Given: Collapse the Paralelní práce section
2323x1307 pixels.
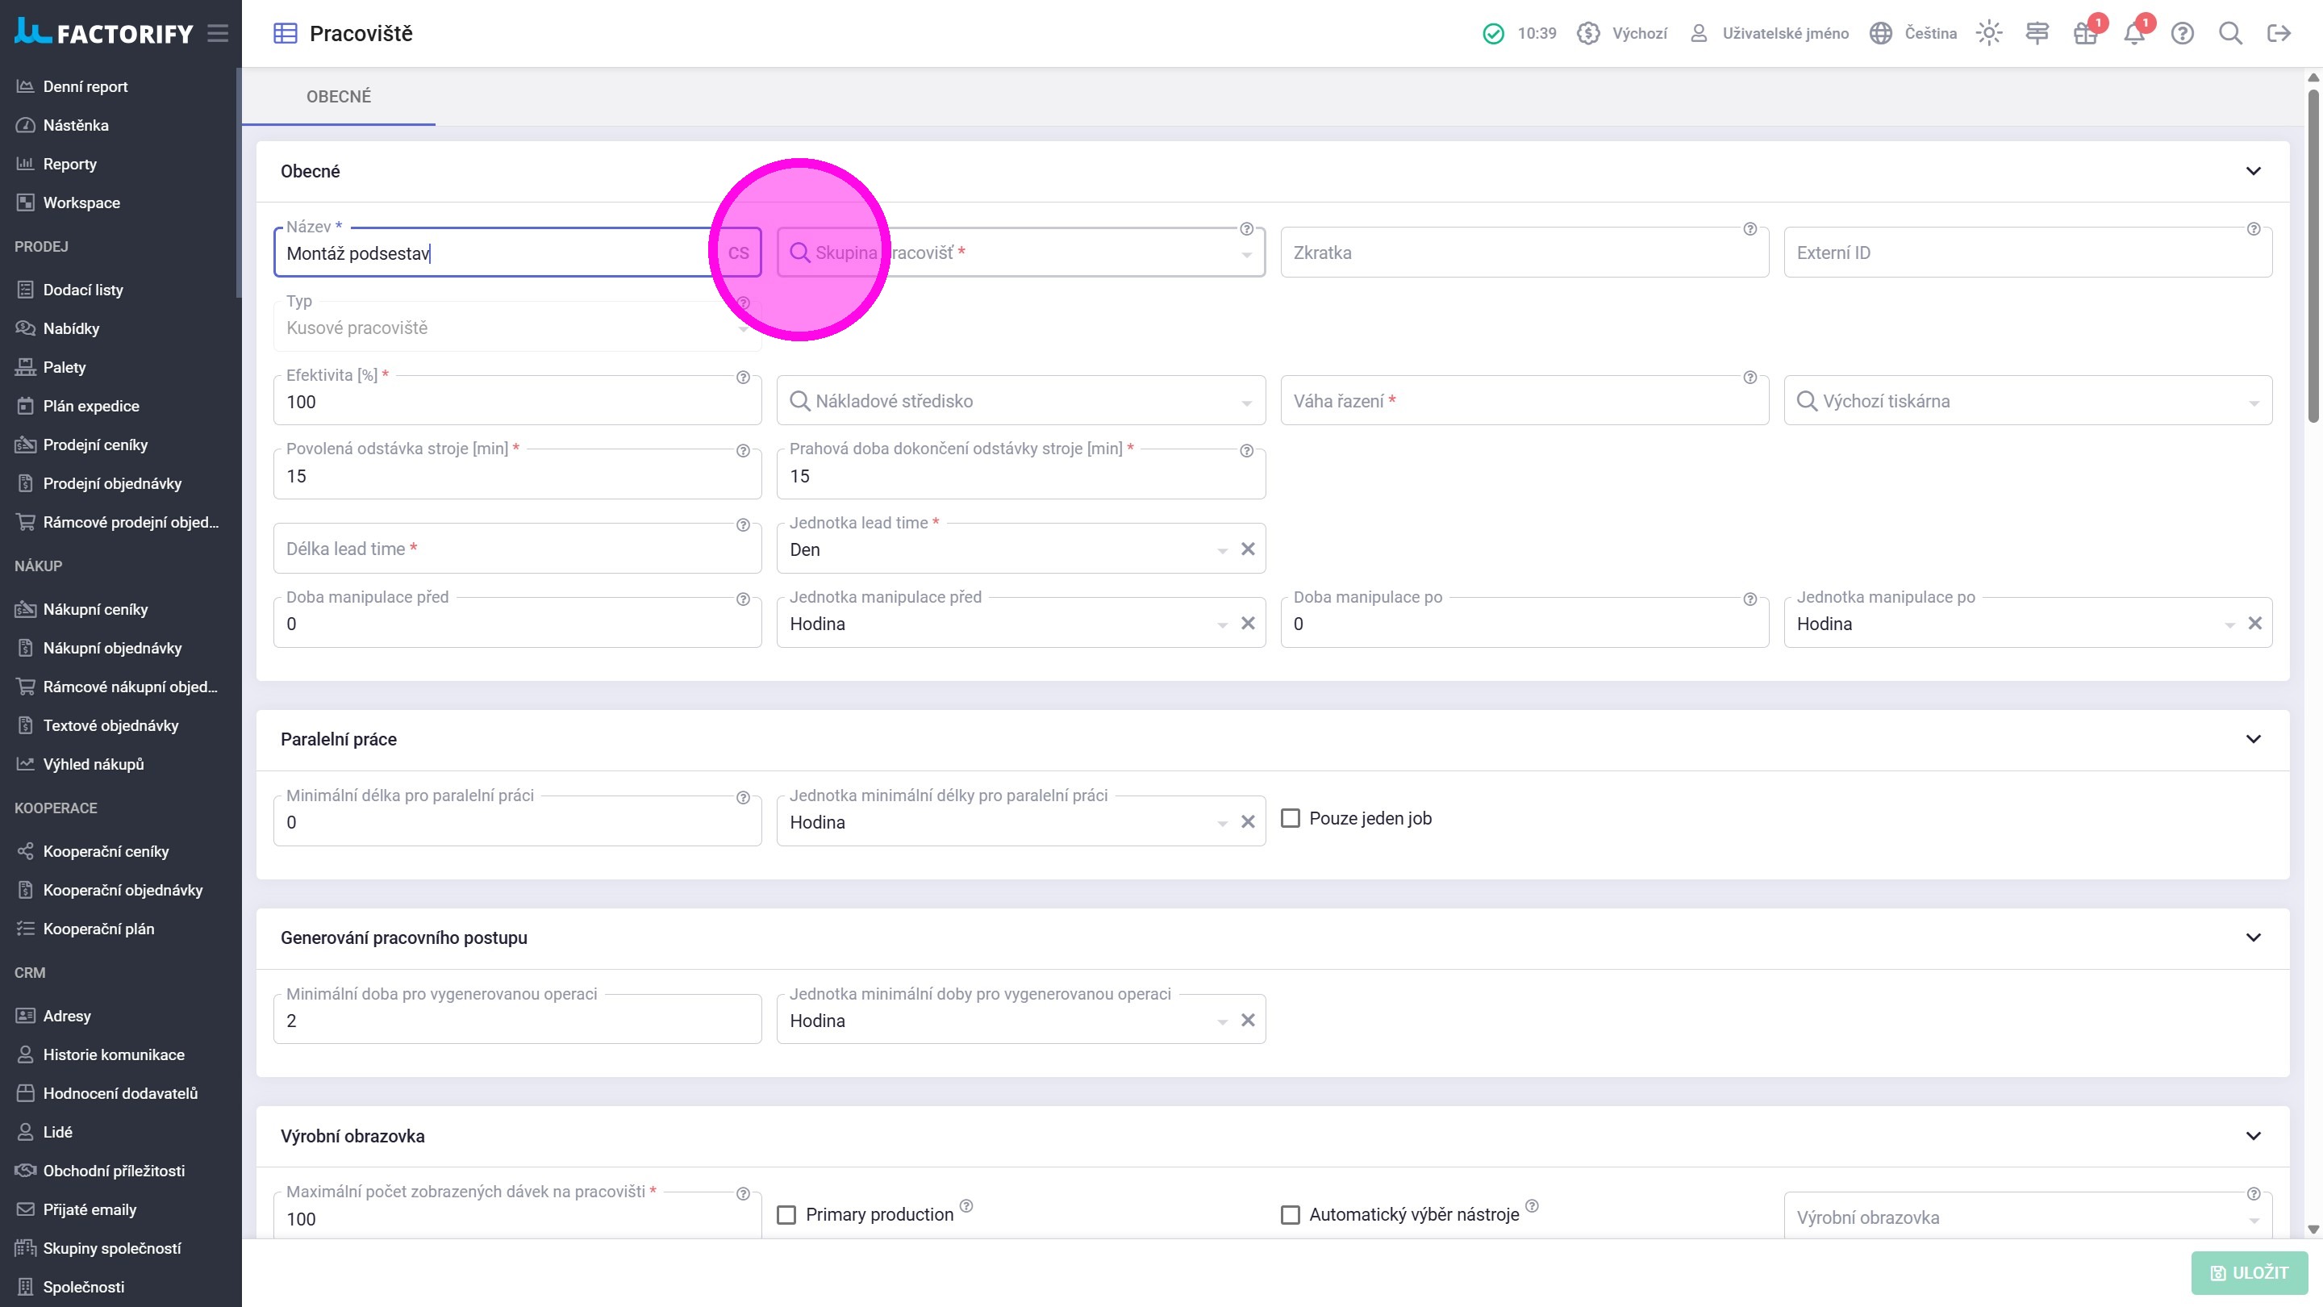Looking at the screenshot, I should point(2253,740).
